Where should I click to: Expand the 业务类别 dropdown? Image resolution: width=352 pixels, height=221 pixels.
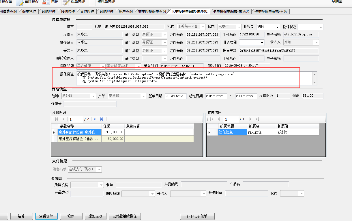click(x=262, y=43)
